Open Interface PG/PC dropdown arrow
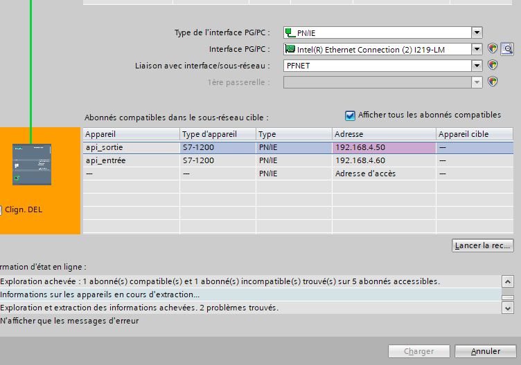The height and width of the screenshot is (365, 521). (477, 49)
